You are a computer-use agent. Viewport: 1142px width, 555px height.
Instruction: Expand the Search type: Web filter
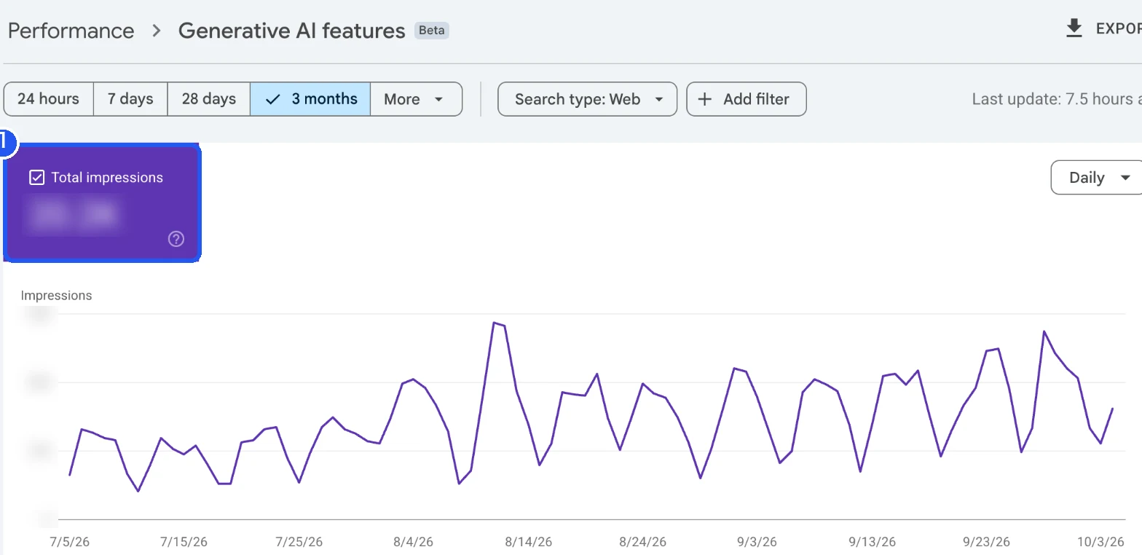click(x=587, y=99)
